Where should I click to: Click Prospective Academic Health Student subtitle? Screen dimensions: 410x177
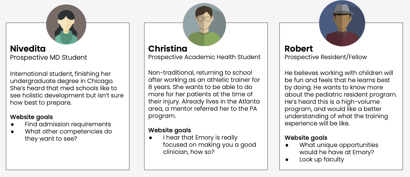click(x=204, y=57)
